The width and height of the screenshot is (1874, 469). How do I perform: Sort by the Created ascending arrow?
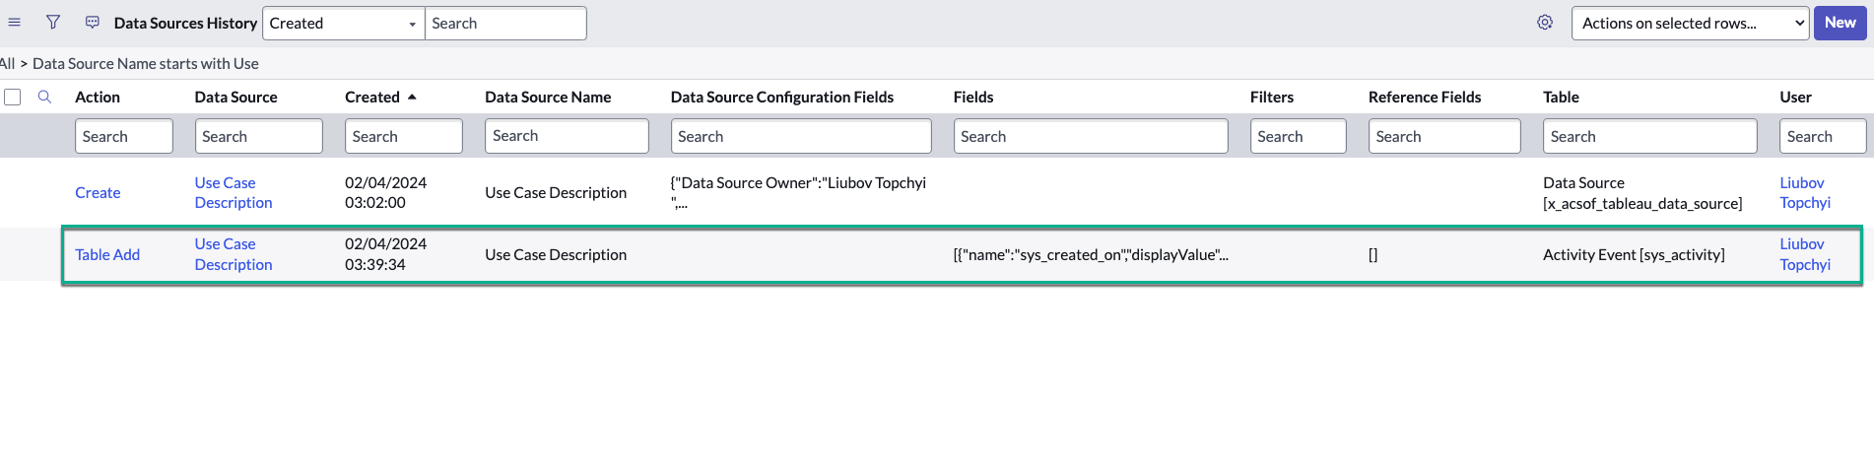(x=412, y=97)
